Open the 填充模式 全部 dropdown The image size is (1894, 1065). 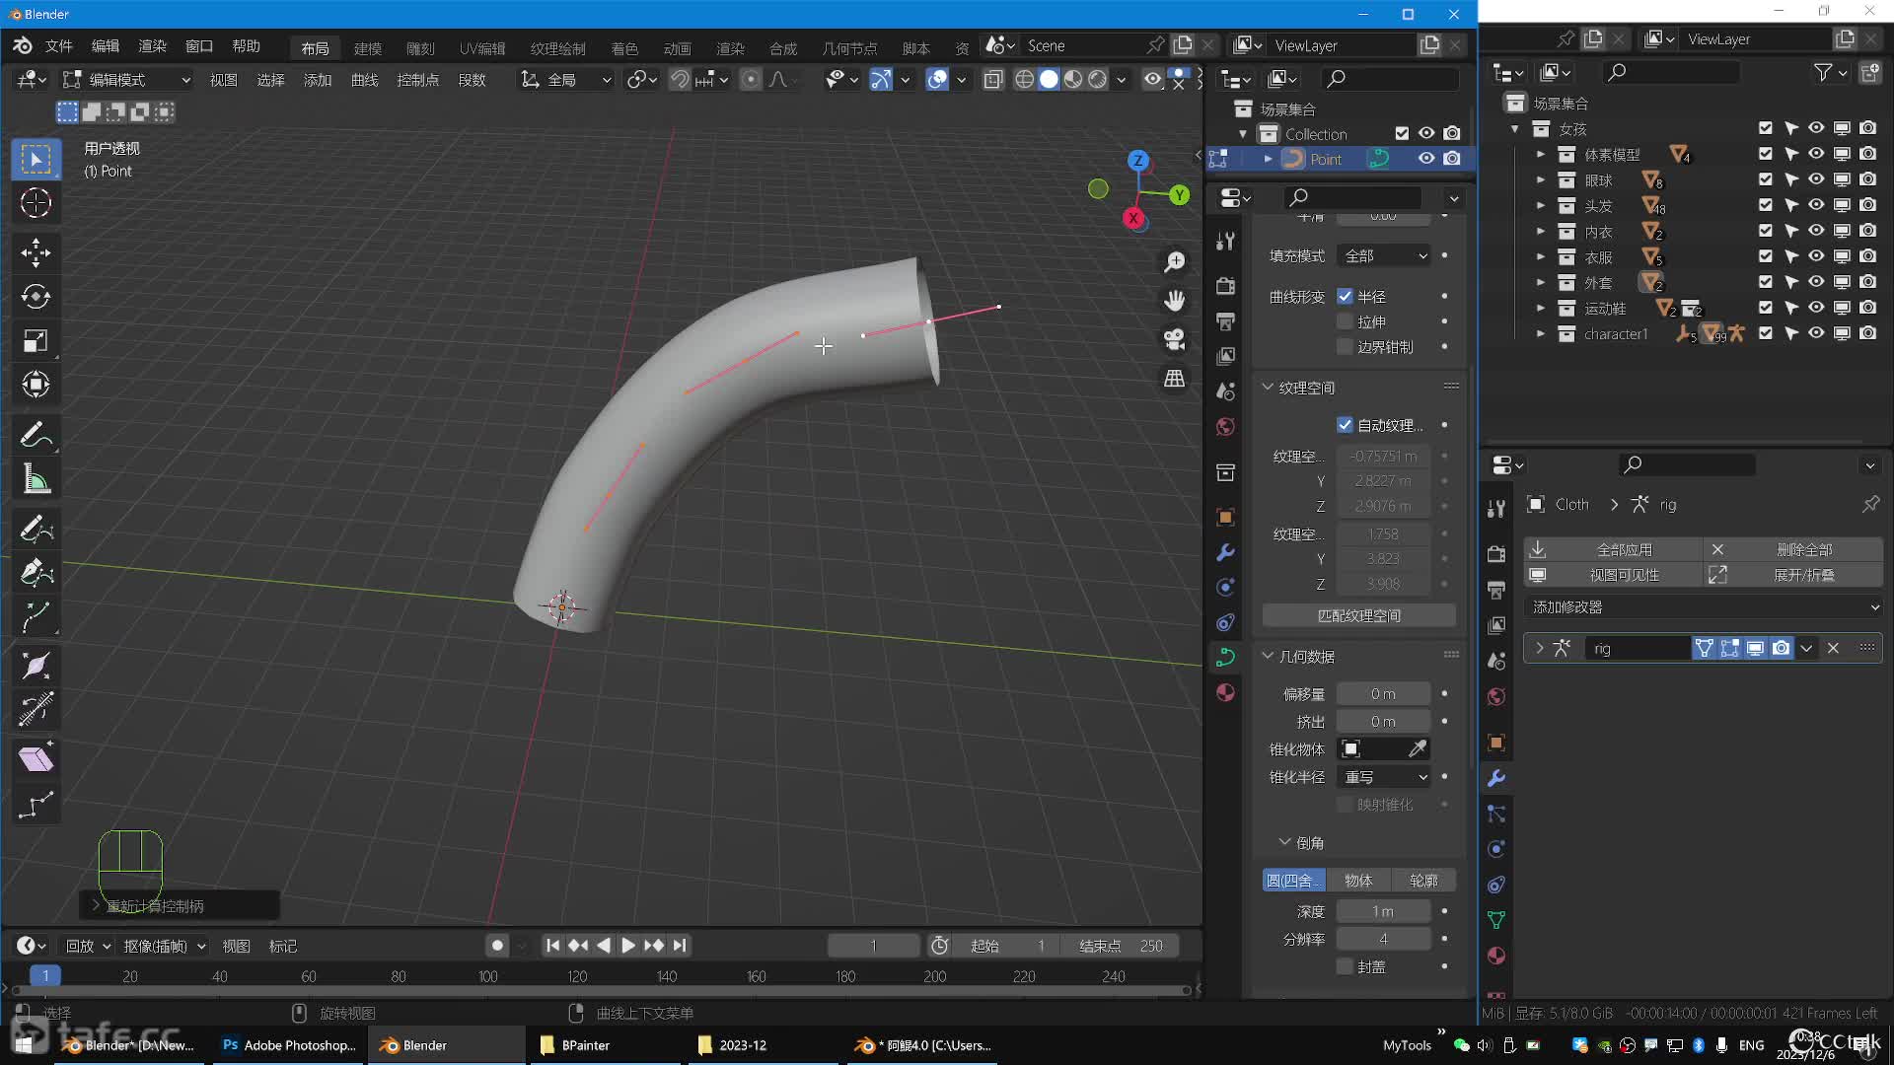1384,255
